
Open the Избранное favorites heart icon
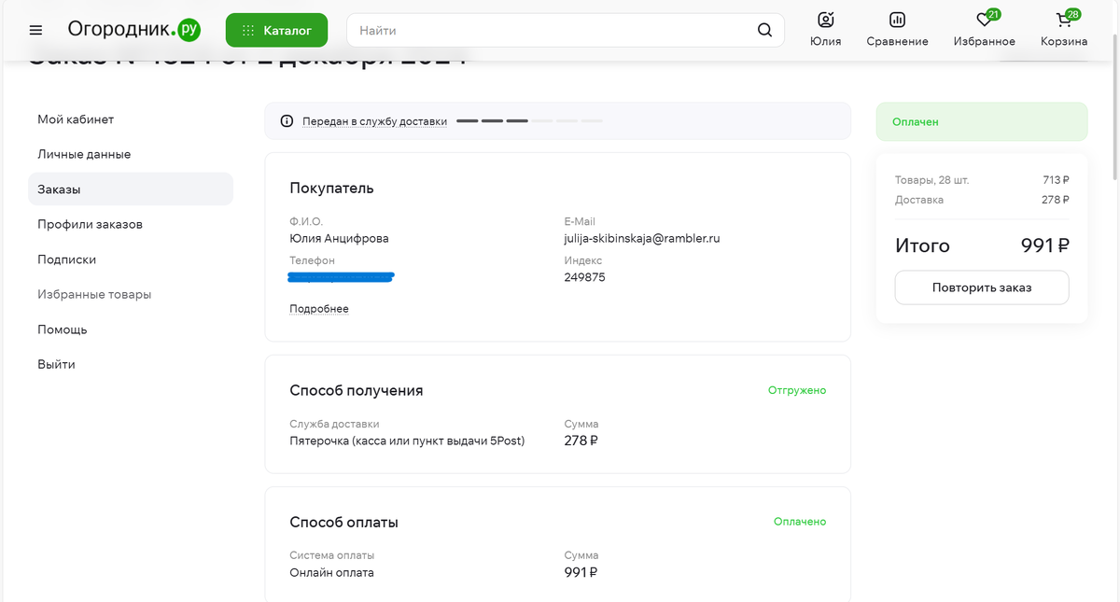click(984, 21)
